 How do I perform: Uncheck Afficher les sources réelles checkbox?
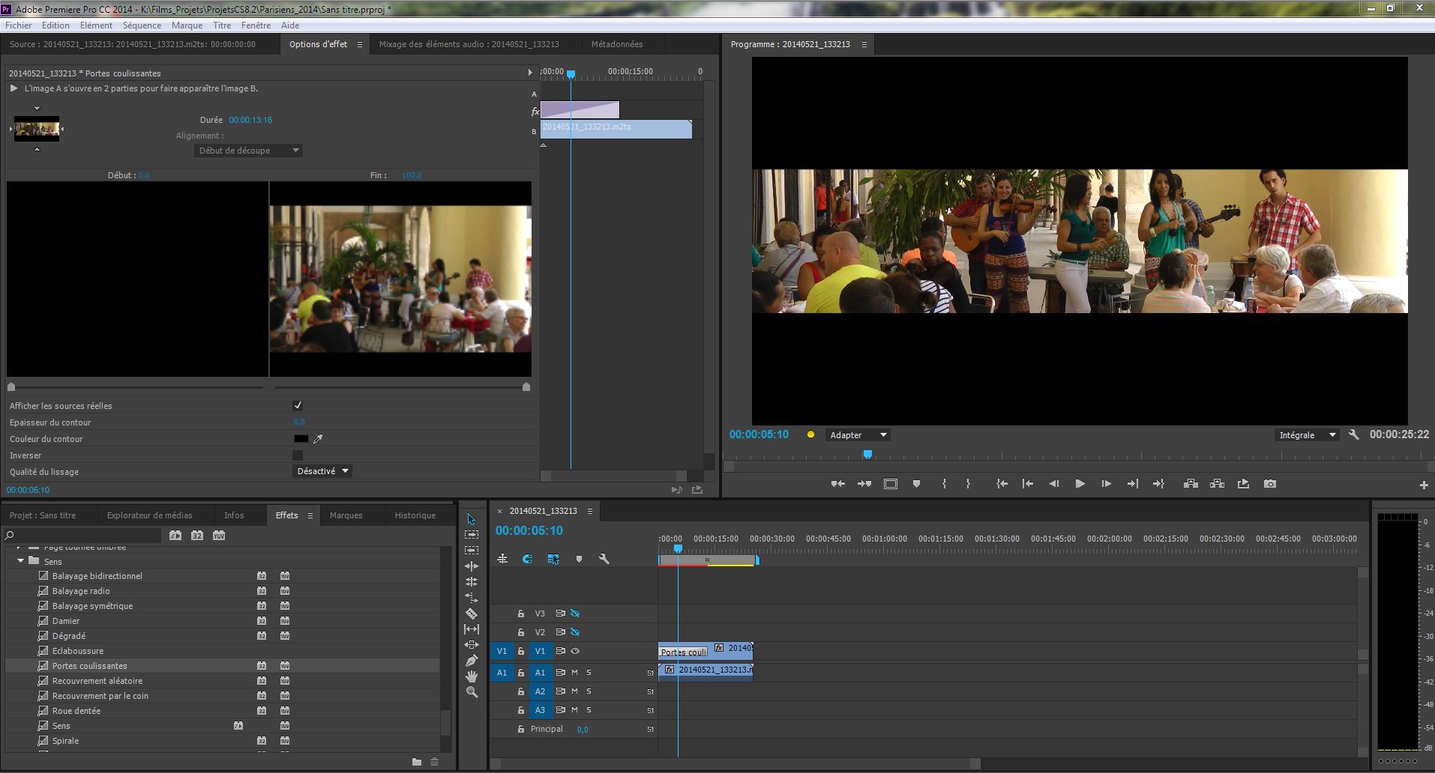pyautogui.click(x=298, y=406)
